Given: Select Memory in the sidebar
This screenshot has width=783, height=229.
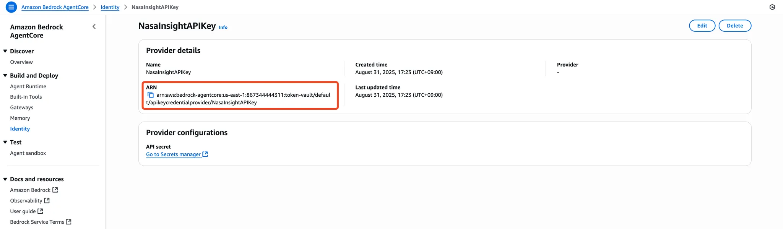Looking at the screenshot, I should [20, 118].
